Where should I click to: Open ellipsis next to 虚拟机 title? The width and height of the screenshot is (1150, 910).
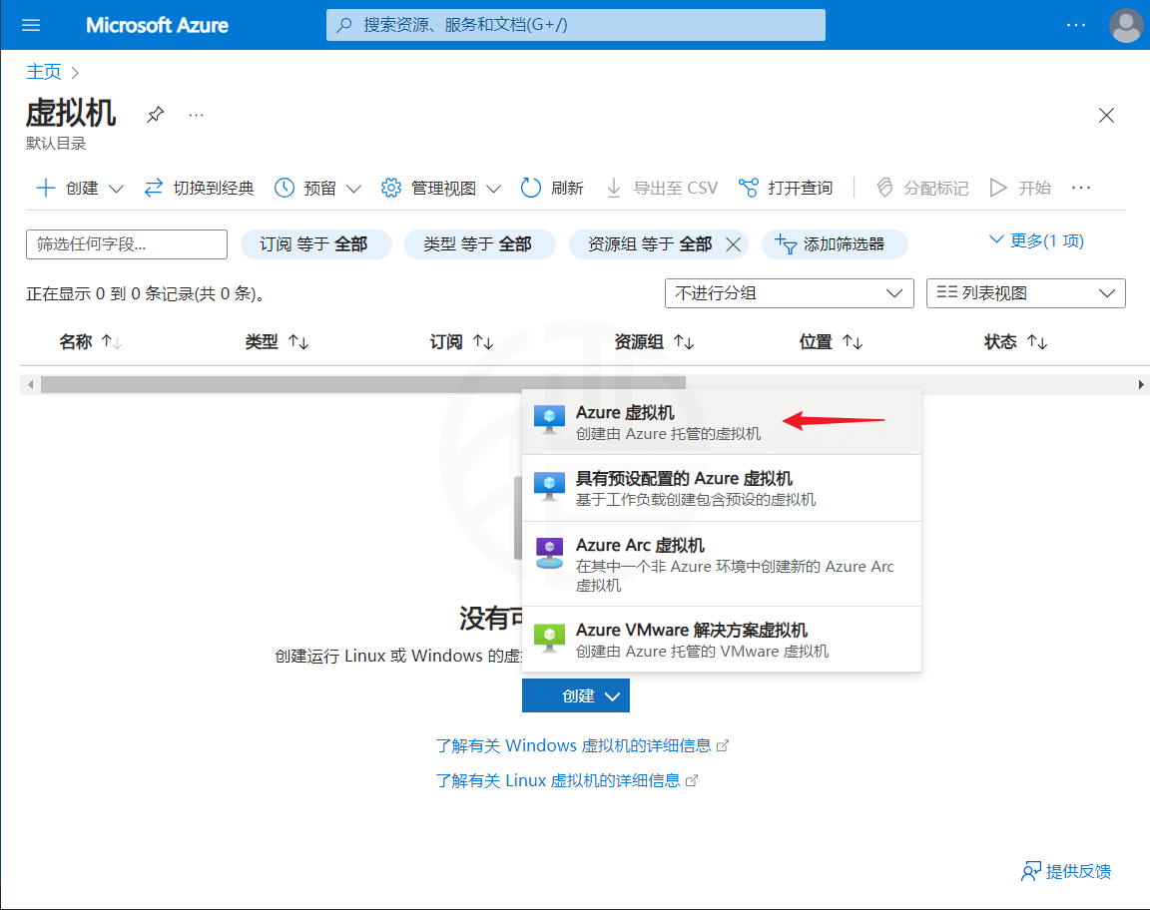coord(196,115)
